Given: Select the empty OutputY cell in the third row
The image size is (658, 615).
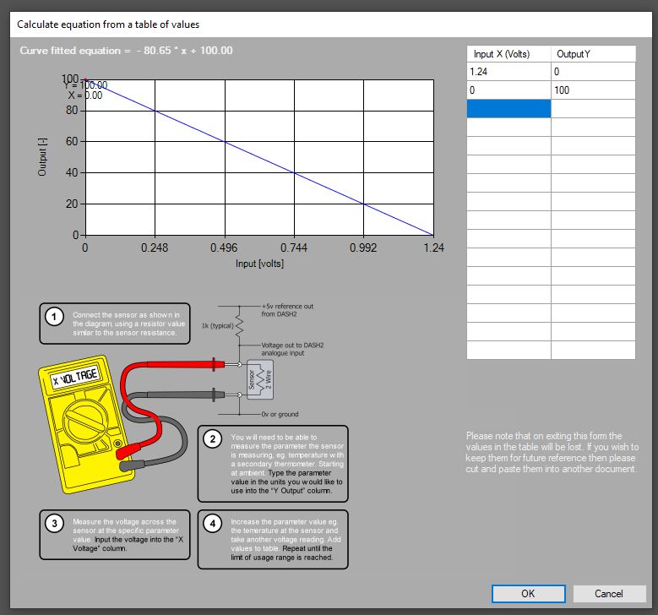Looking at the screenshot, I should (x=593, y=109).
